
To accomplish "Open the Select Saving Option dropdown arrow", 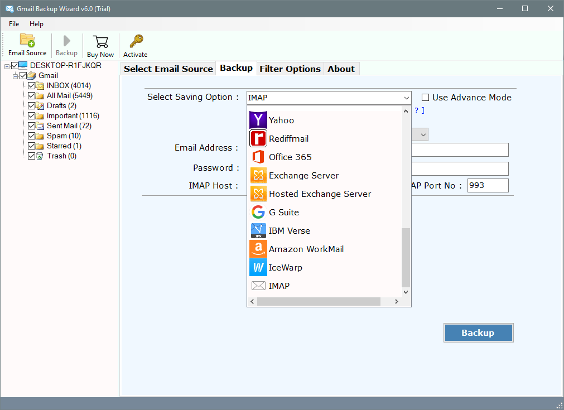I will click(406, 98).
